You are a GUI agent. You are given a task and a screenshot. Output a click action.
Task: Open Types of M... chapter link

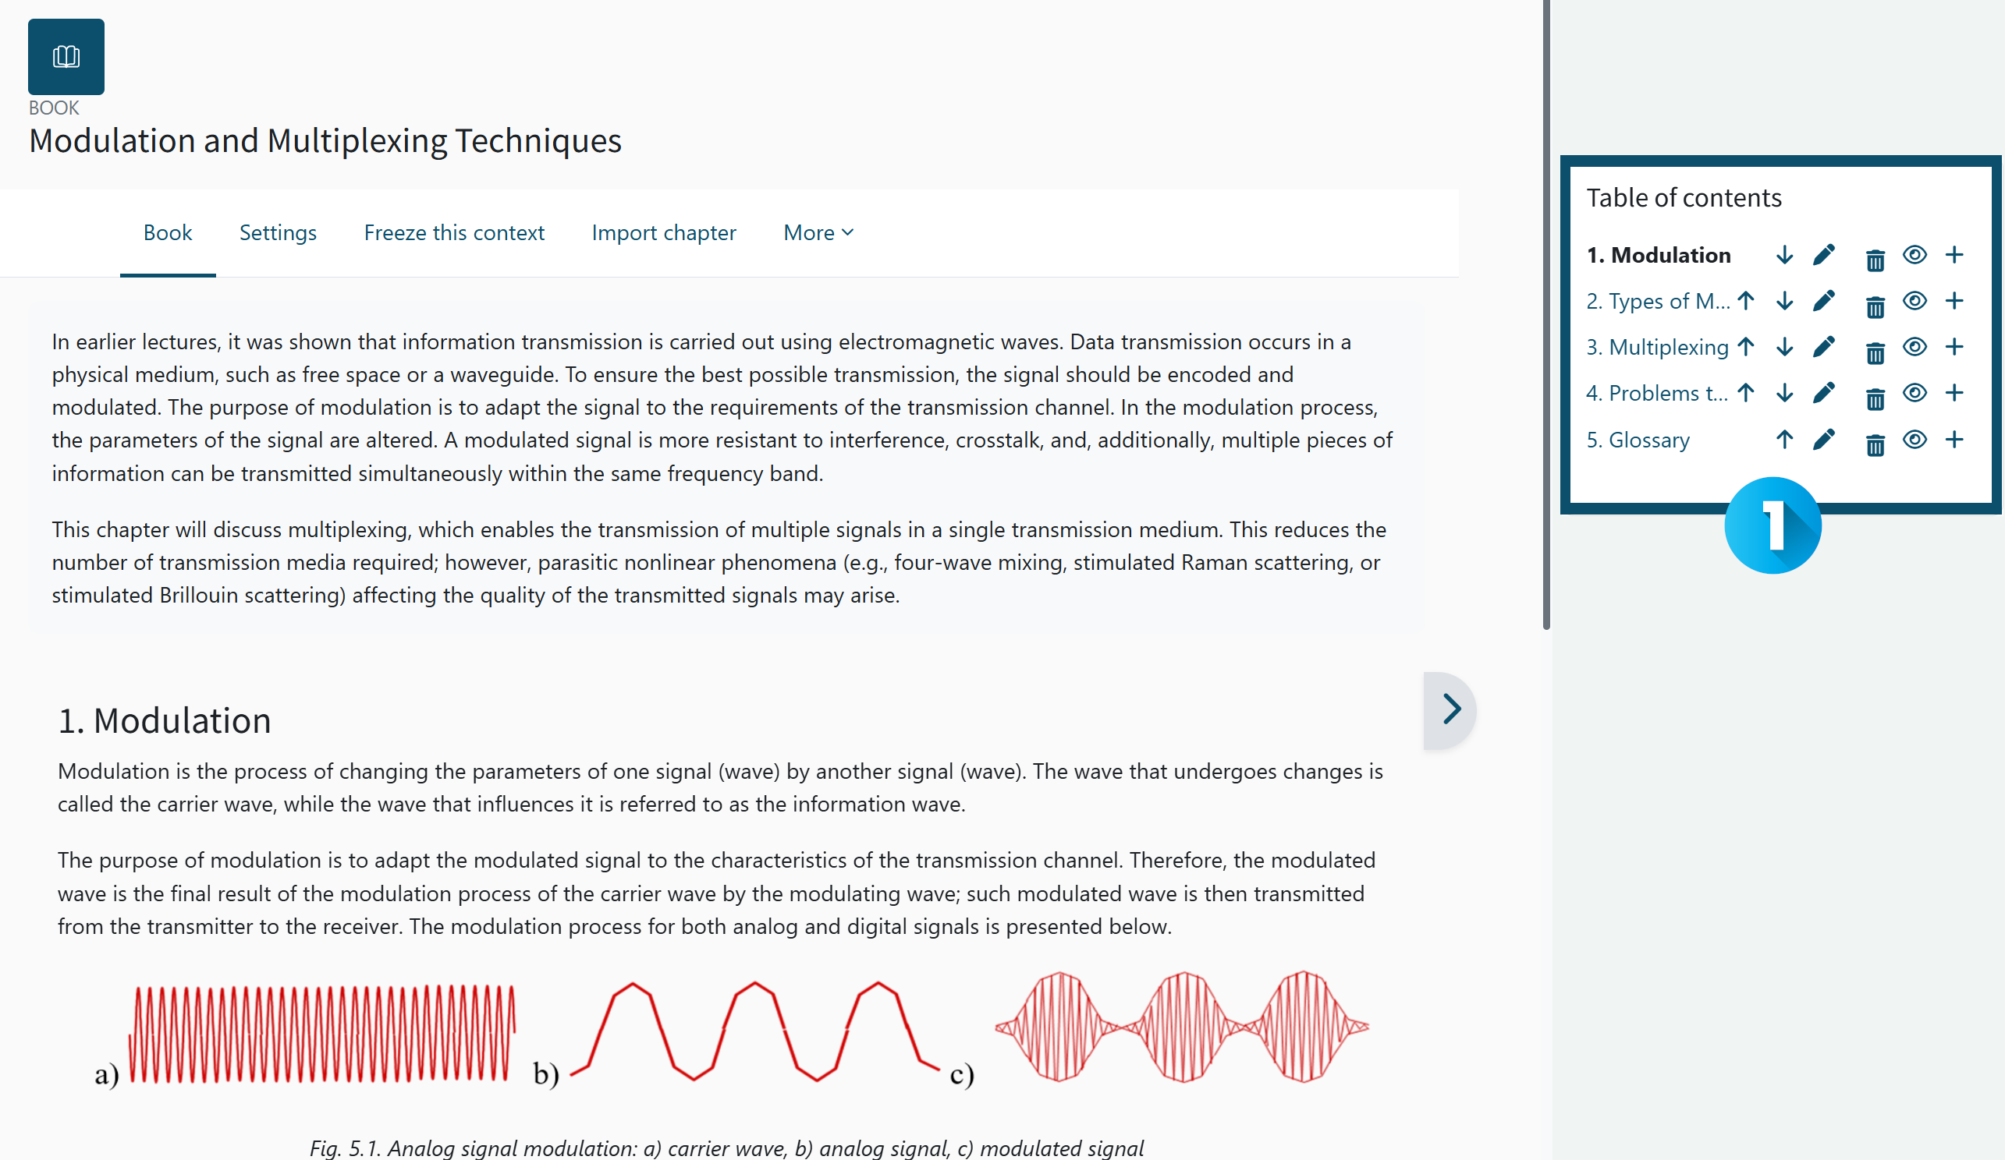[1658, 302]
